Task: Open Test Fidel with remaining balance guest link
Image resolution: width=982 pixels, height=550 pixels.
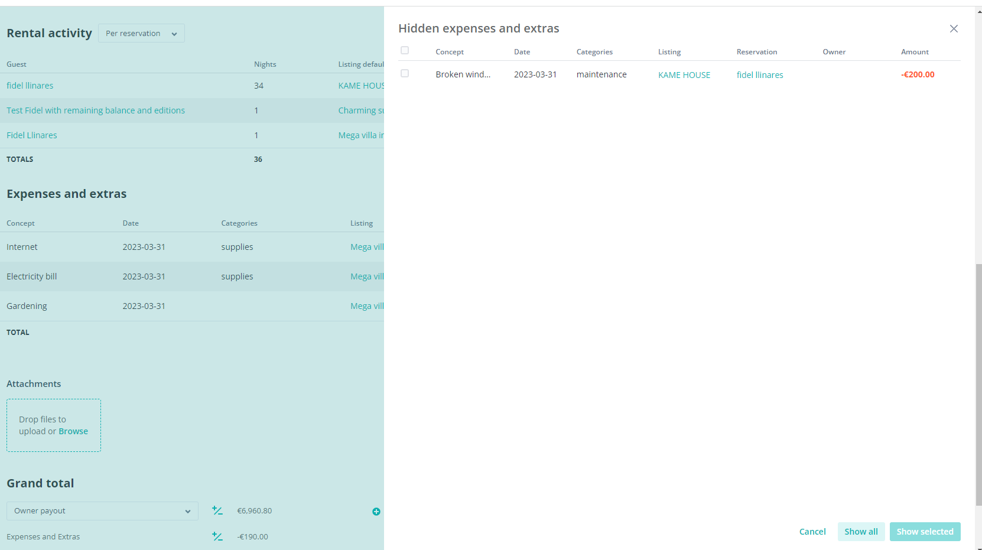Action: [96, 110]
